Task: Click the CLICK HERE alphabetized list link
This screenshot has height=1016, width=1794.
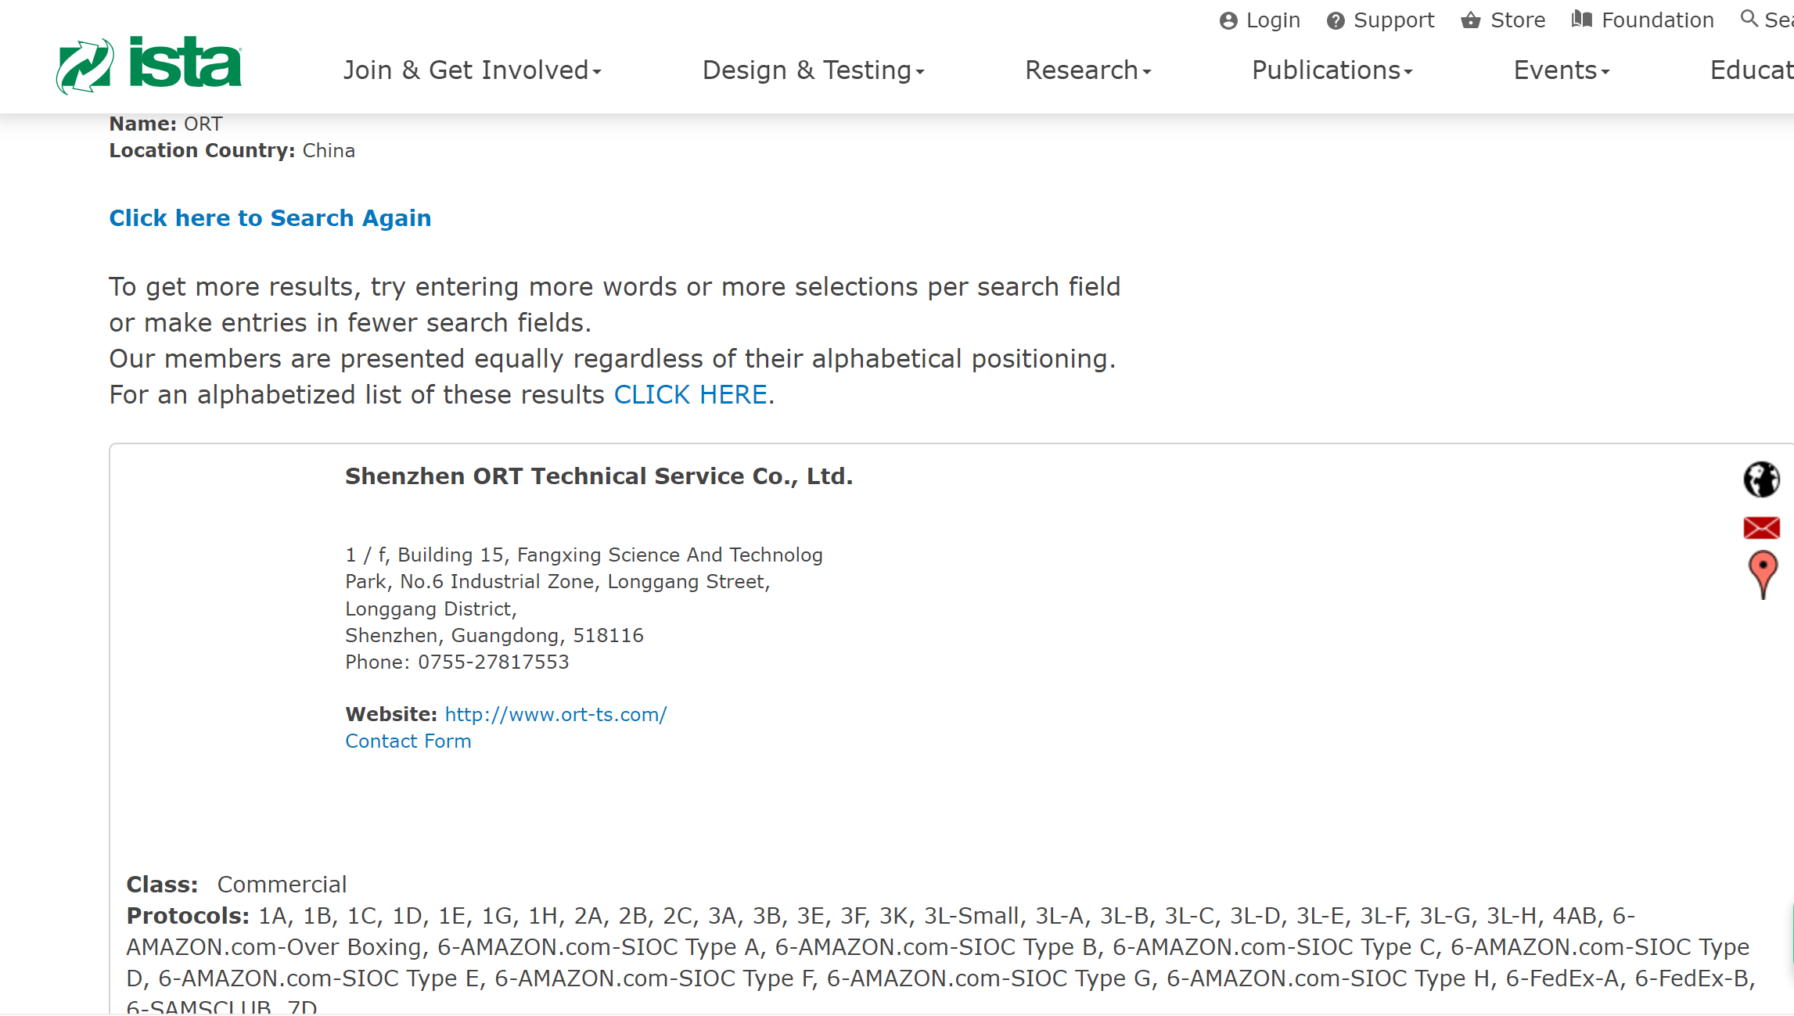Action: [x=690, y=395]
